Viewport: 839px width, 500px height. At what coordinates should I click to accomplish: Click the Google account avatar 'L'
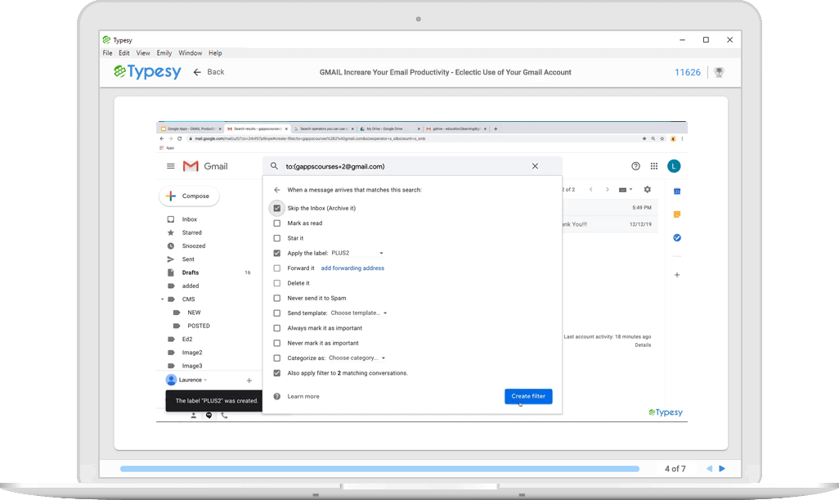click(674, 166)
